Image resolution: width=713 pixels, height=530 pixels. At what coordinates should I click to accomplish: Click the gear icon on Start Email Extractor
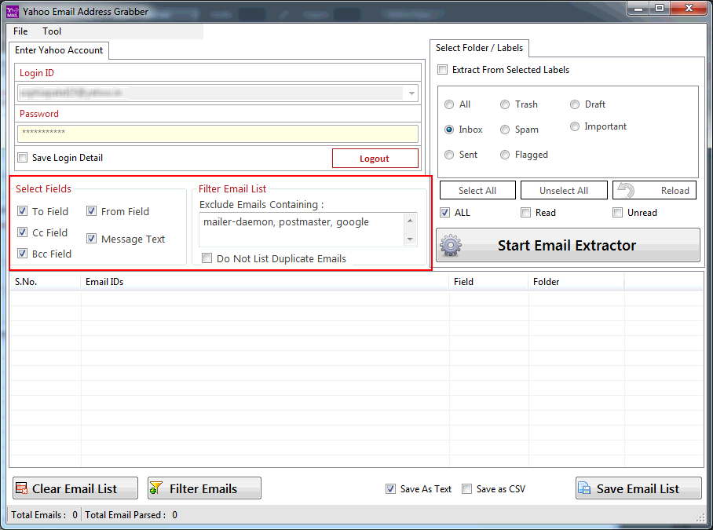451,246
